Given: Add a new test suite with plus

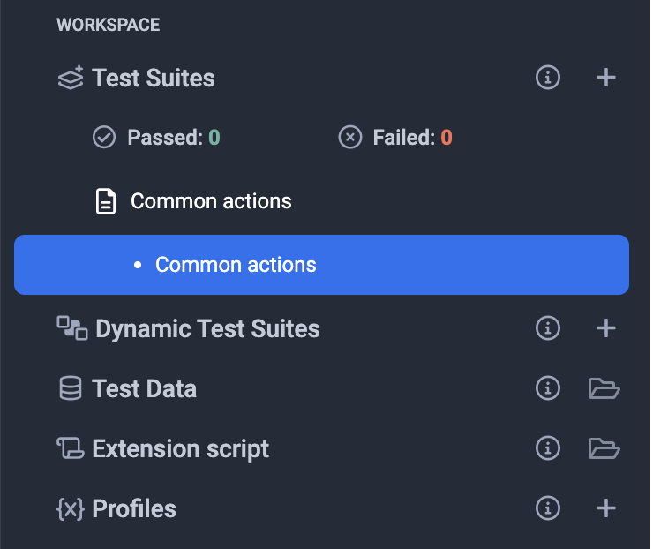Looking at the screenshot, I should [605, 78].
